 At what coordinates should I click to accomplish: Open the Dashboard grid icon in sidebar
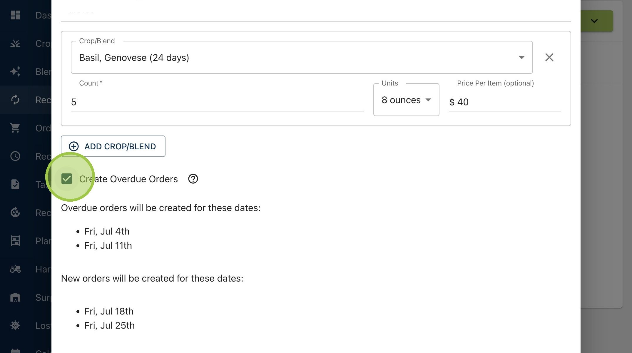[15, 15]
